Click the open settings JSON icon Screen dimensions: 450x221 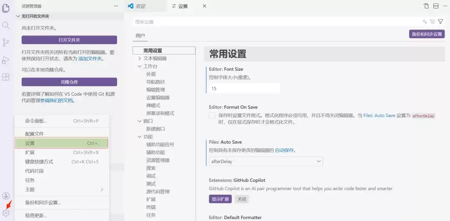(x=426, y=6)
